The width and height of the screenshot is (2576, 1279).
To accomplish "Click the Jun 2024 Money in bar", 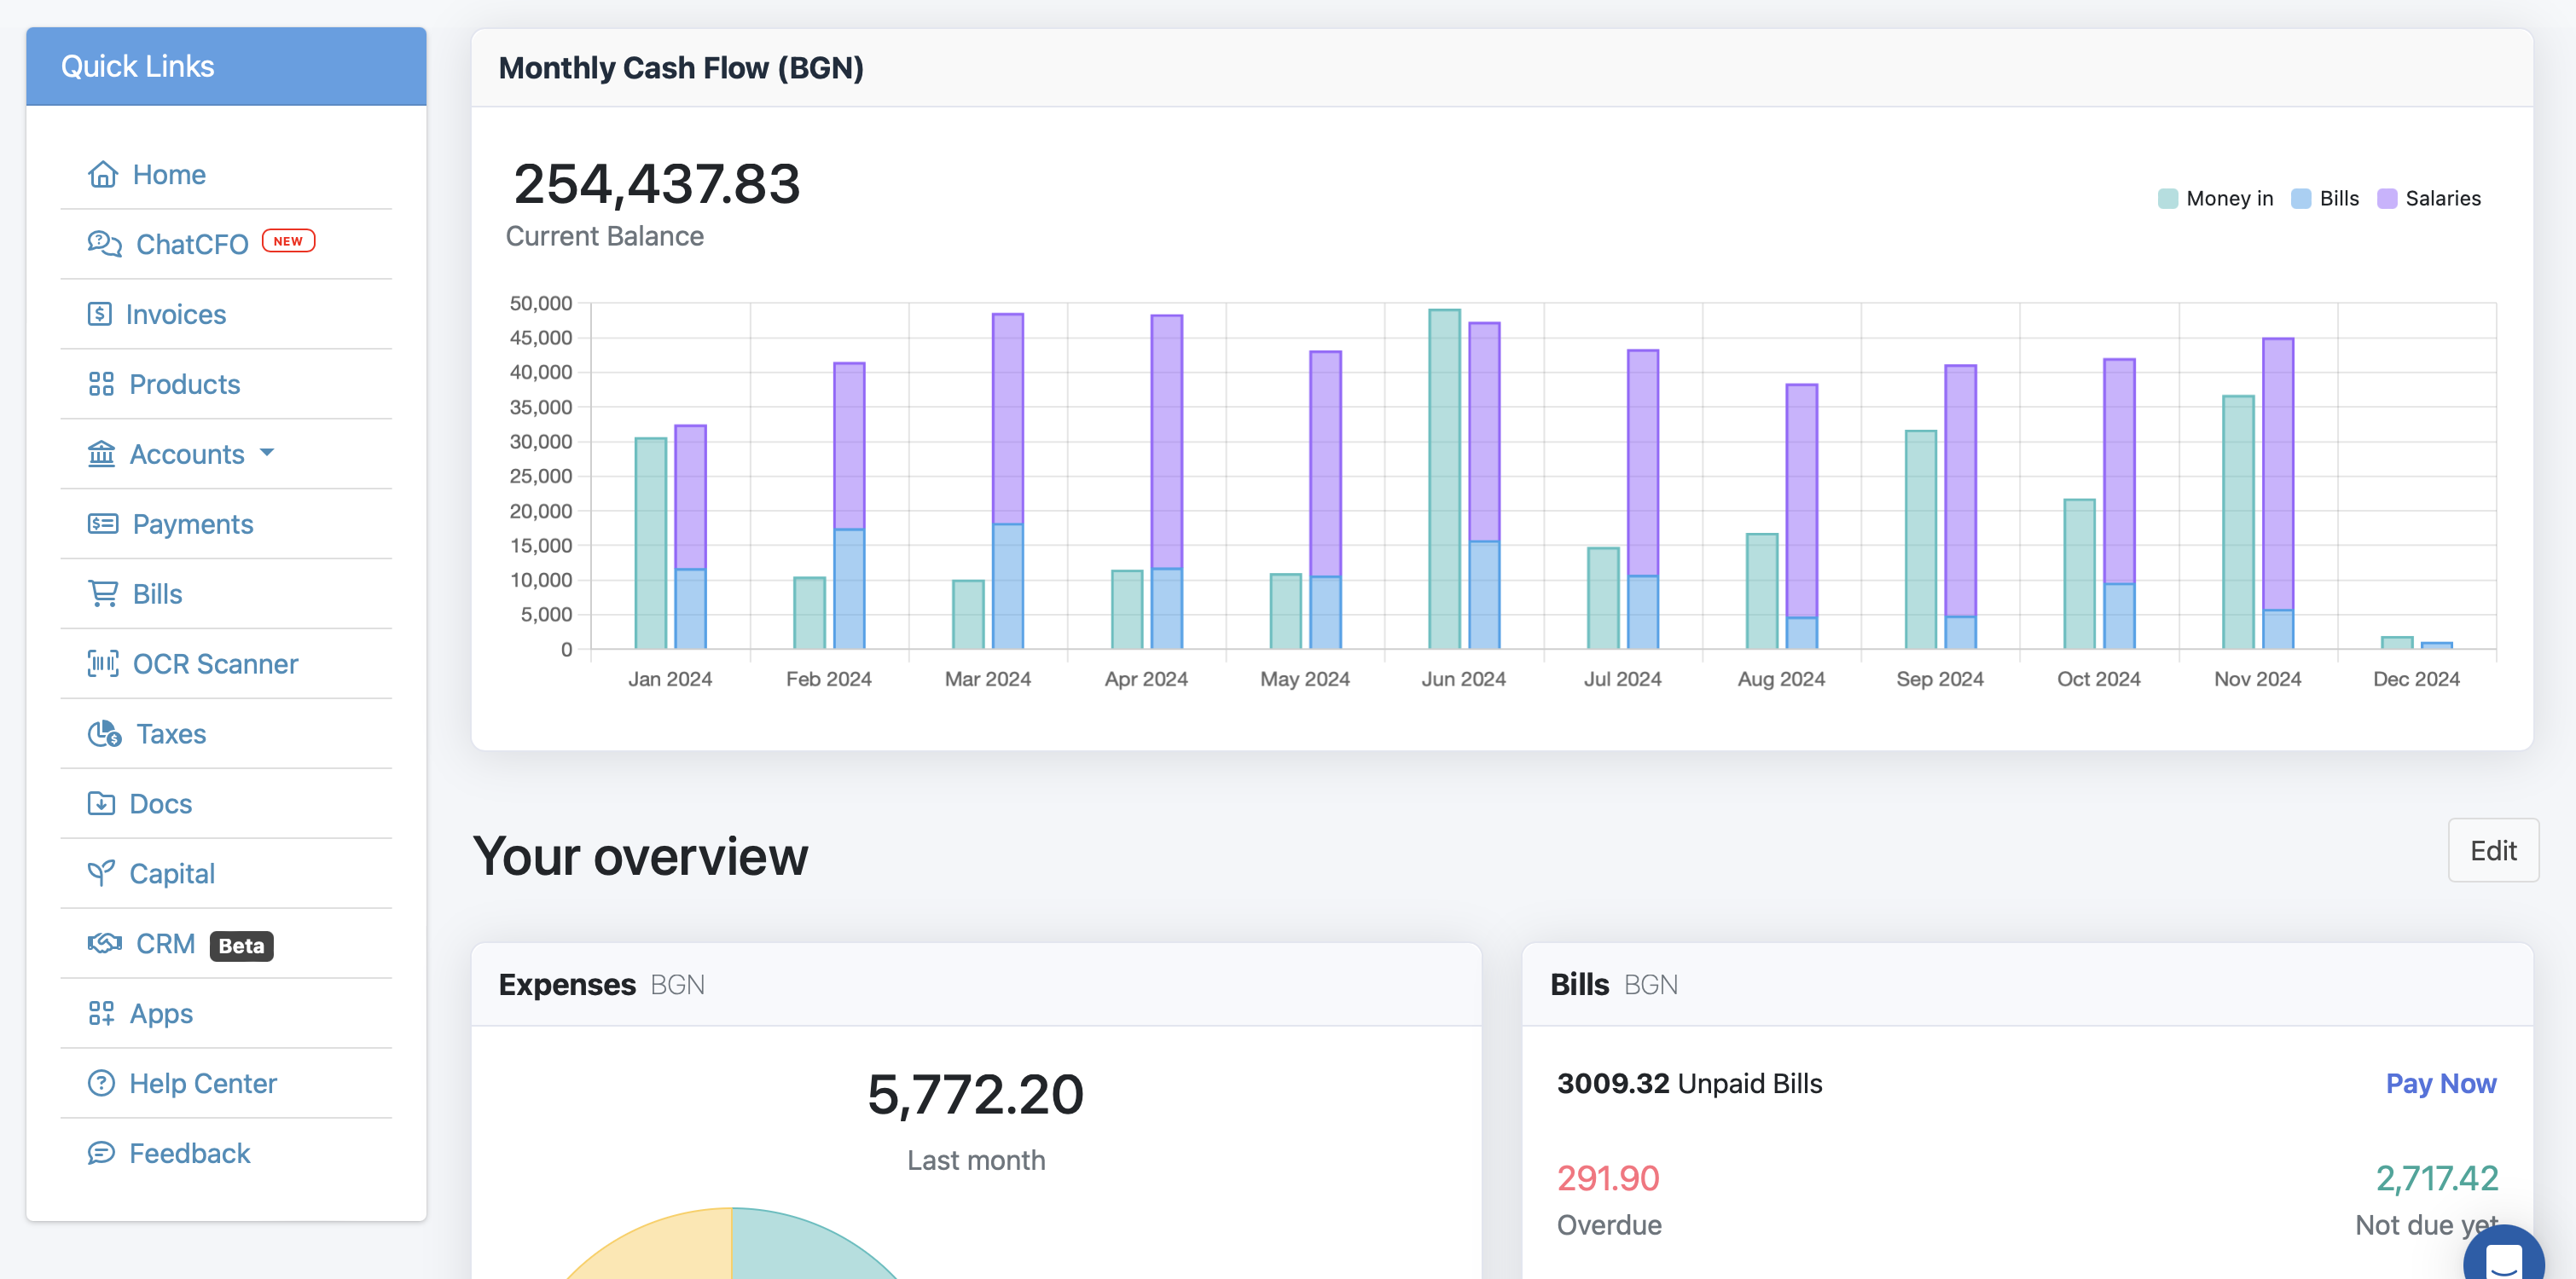I will [1444, 479].
